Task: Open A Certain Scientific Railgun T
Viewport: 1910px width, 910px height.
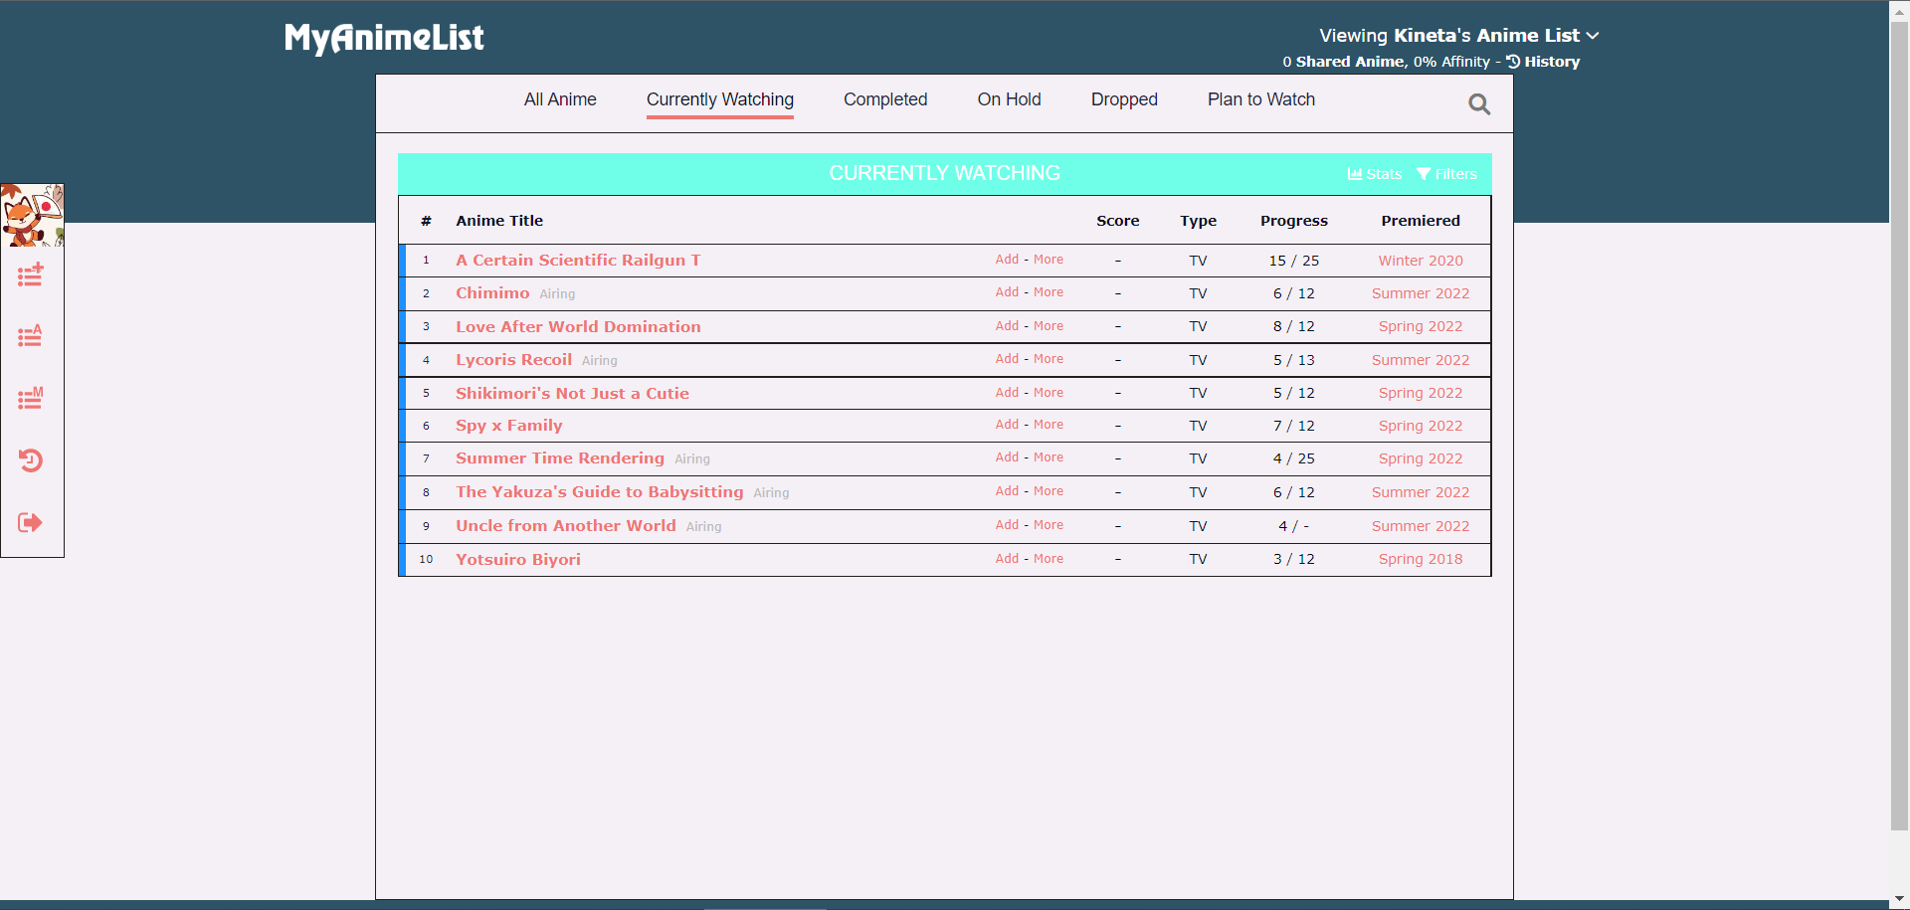Action: tap(578, 261)
